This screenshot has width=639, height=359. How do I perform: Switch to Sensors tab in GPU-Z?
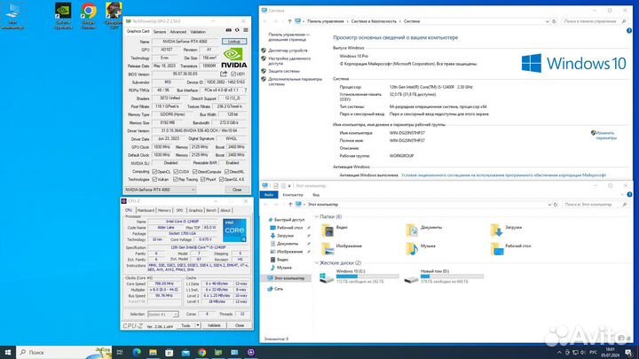click(160, 32)
